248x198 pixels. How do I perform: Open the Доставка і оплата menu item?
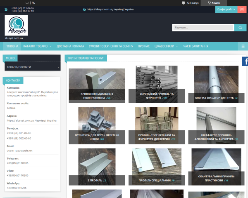70,46
